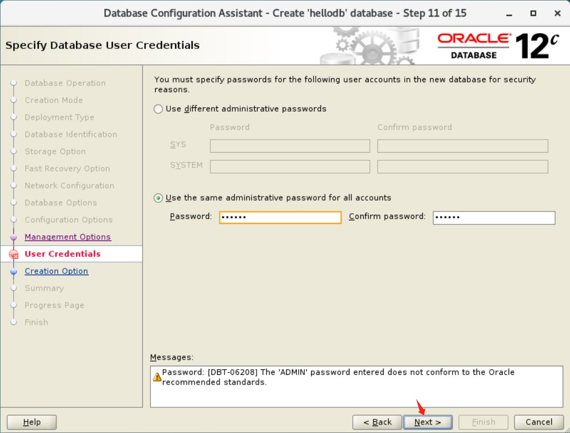Open Management Options step link

tap(68, 237)
